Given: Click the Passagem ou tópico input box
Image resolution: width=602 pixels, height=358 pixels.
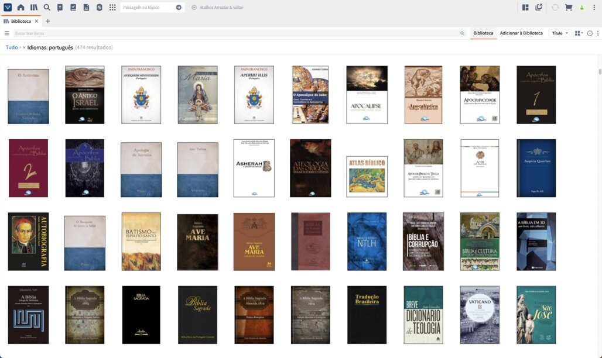Looking at the screenshot, I should pyautogui.click(x=148, y=7).
